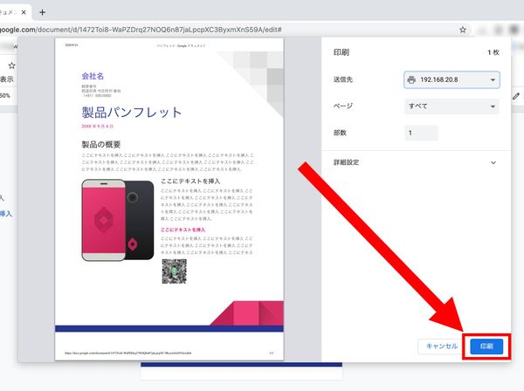Click the 会社名 heading in preview

pos(93,76)
